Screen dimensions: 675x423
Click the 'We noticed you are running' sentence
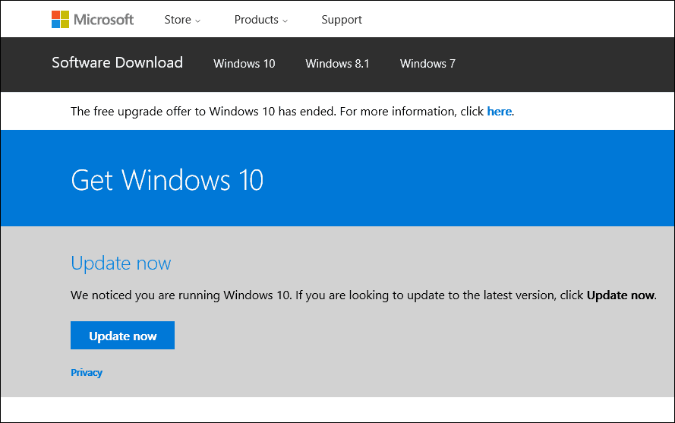coord(364,295)
